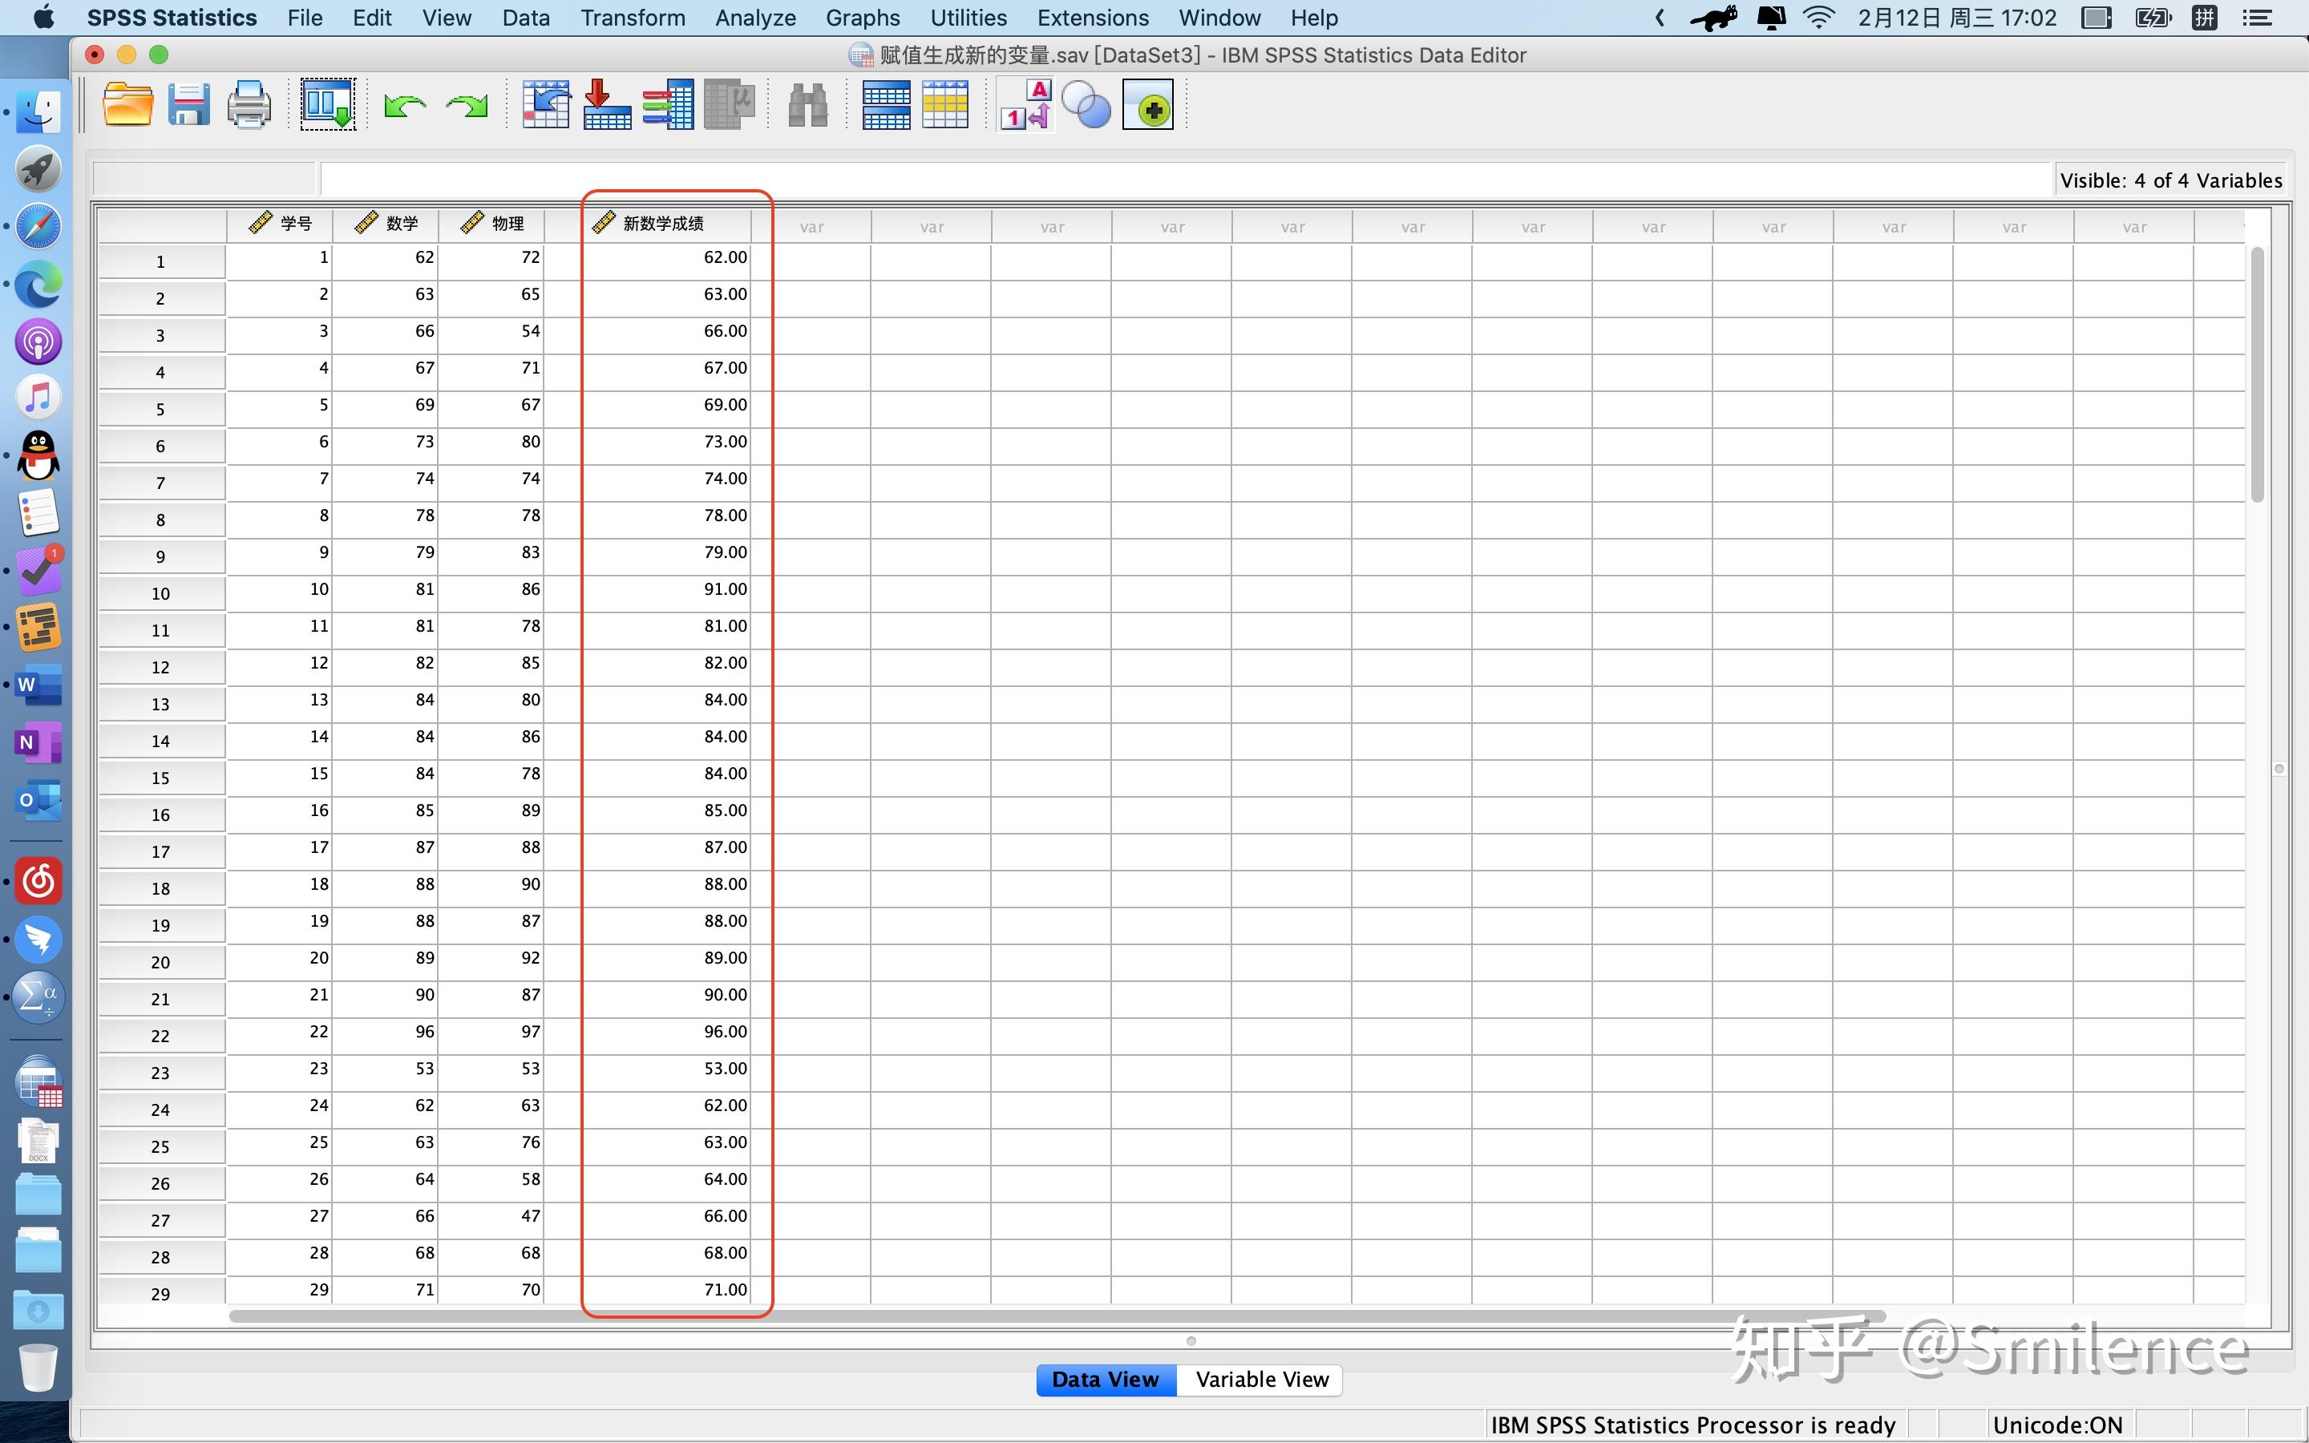Open the Go to case tool
Screen dimensions: 2309x1443
547,105
